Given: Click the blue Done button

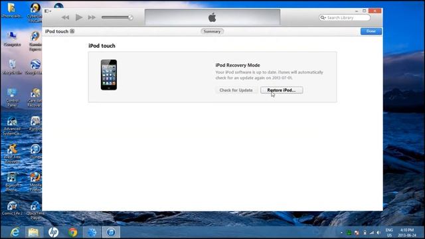Looking at the screenshot, I should tap(371, 31).
